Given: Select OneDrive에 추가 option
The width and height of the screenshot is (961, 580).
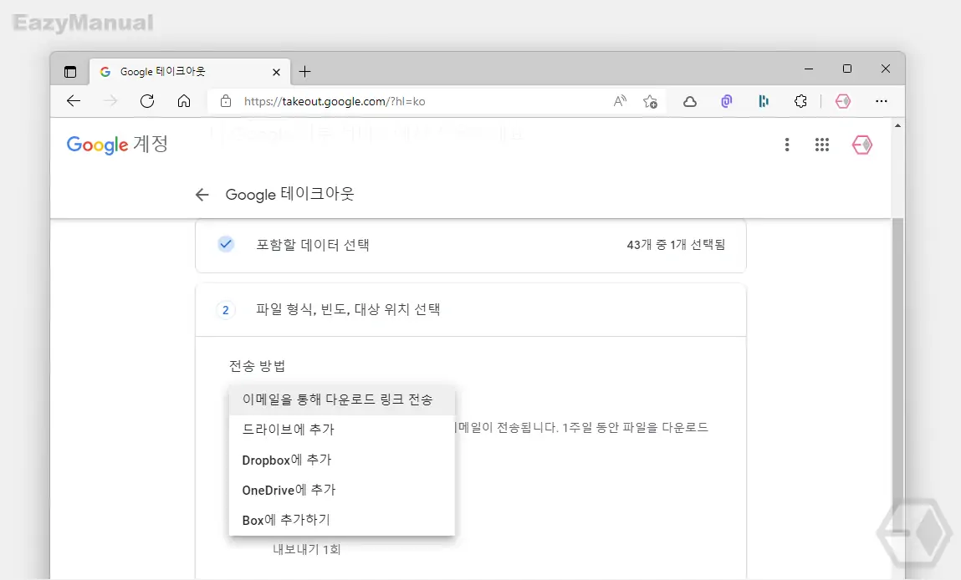Looking at the screenshot, I should tap(342, 490).
